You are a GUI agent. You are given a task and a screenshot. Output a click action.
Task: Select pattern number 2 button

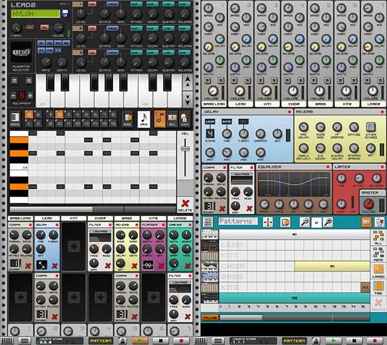click(59, 114)
